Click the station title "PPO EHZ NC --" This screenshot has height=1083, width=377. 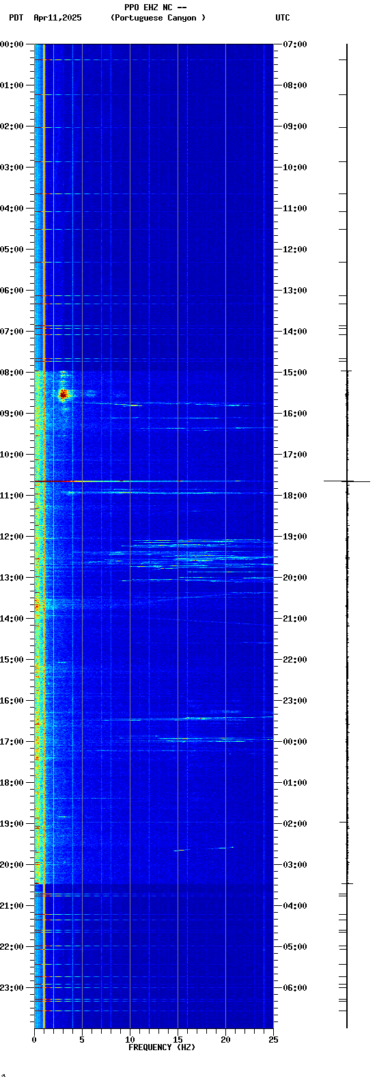point(156,8)
